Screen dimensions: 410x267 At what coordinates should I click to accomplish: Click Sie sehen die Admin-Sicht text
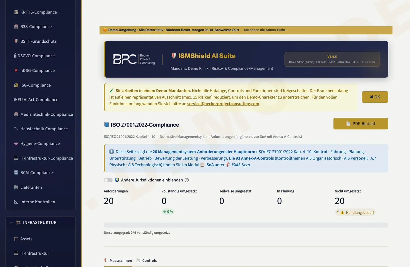click(x=265, y=30)
